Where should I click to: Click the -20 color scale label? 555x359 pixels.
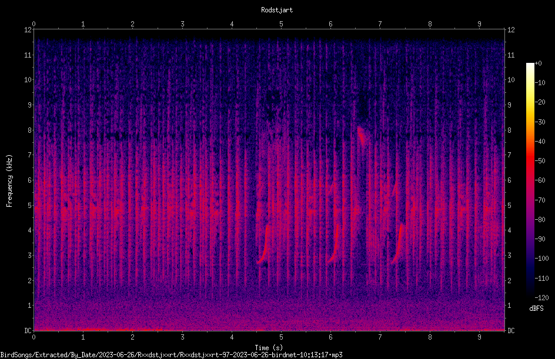pos(540,102)
